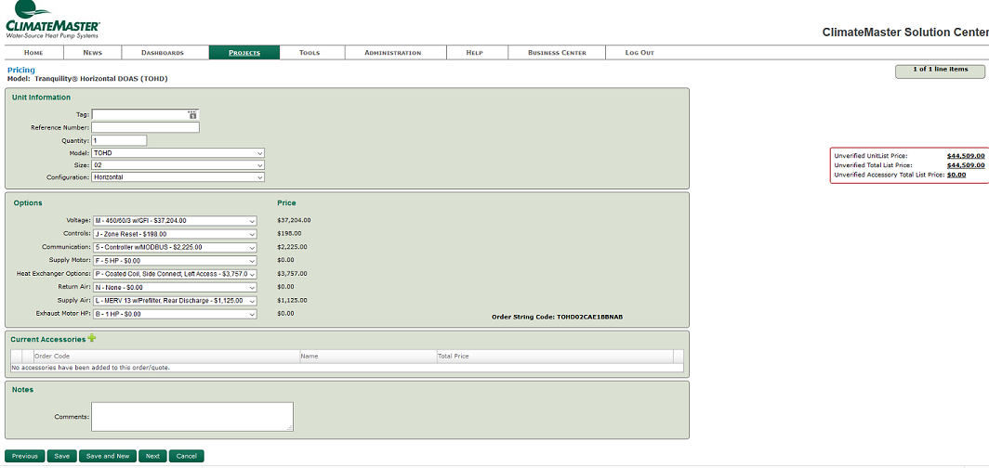
Task: Click the Reference Number input field
Action: pyautogui.click(x=145, y=127)
